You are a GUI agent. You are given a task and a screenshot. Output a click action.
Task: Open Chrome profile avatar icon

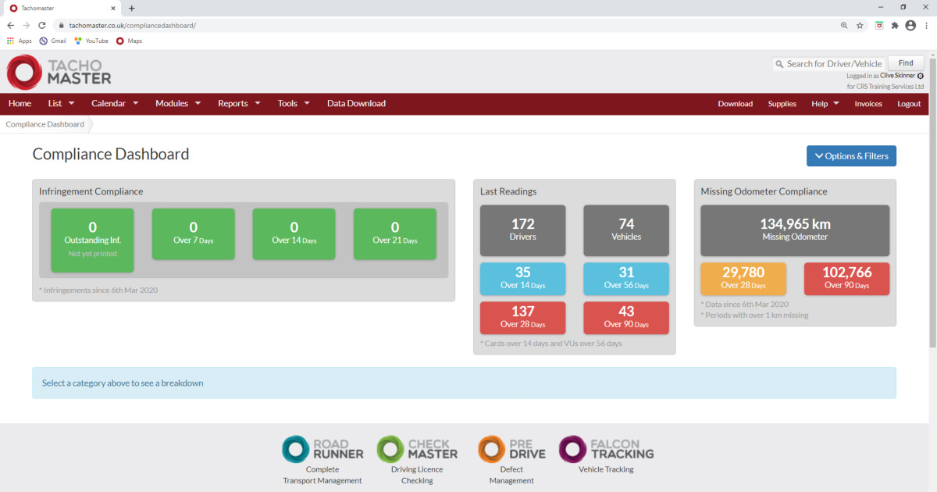(x=910, y=25)
